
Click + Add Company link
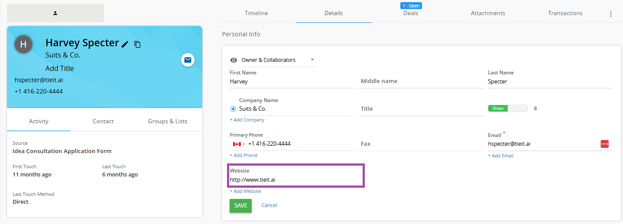click(247, 120)
